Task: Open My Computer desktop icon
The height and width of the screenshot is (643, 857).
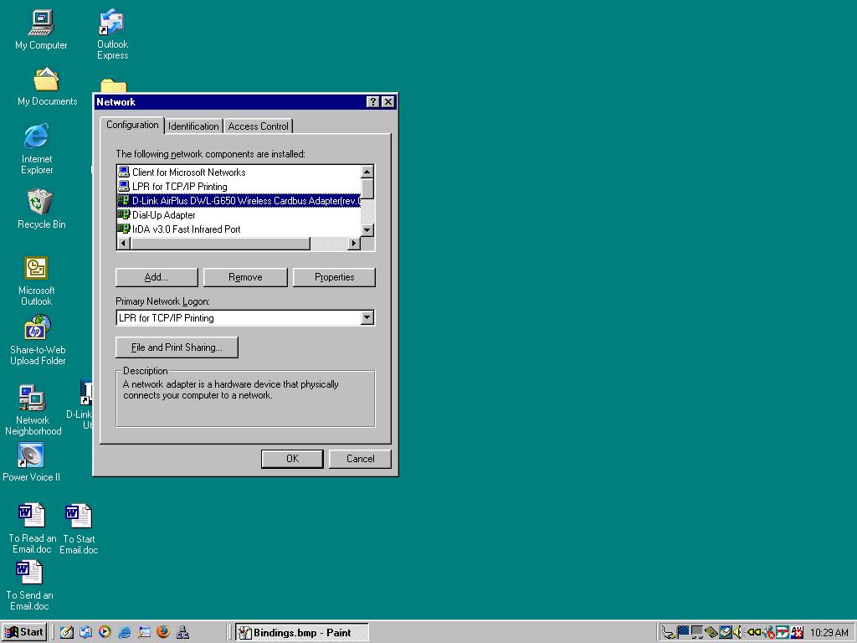Action: click(42, 30)
